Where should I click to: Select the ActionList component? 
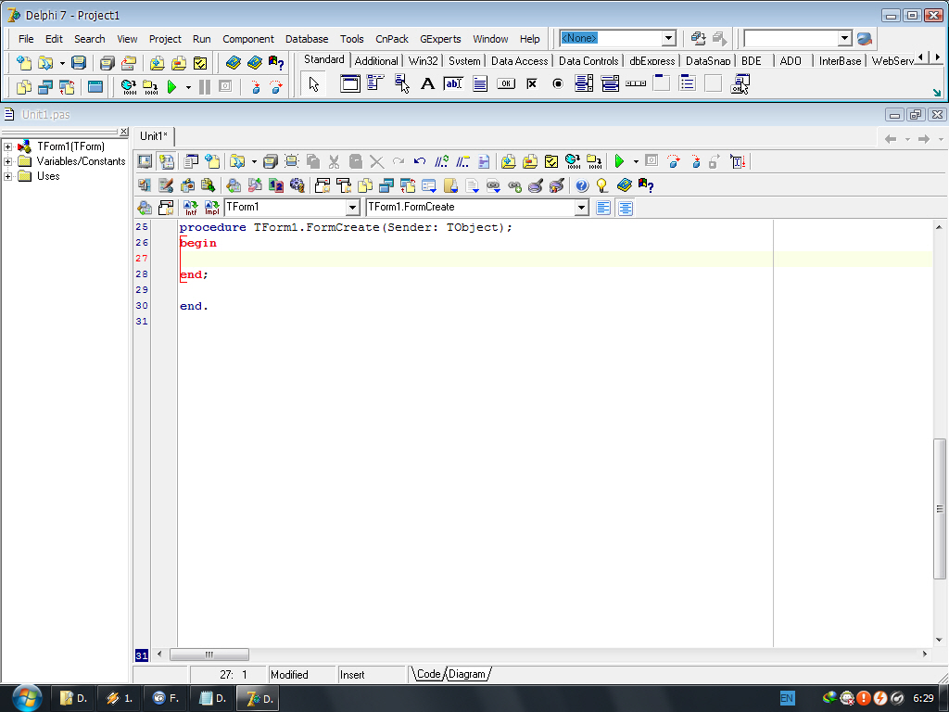(740, 83)
